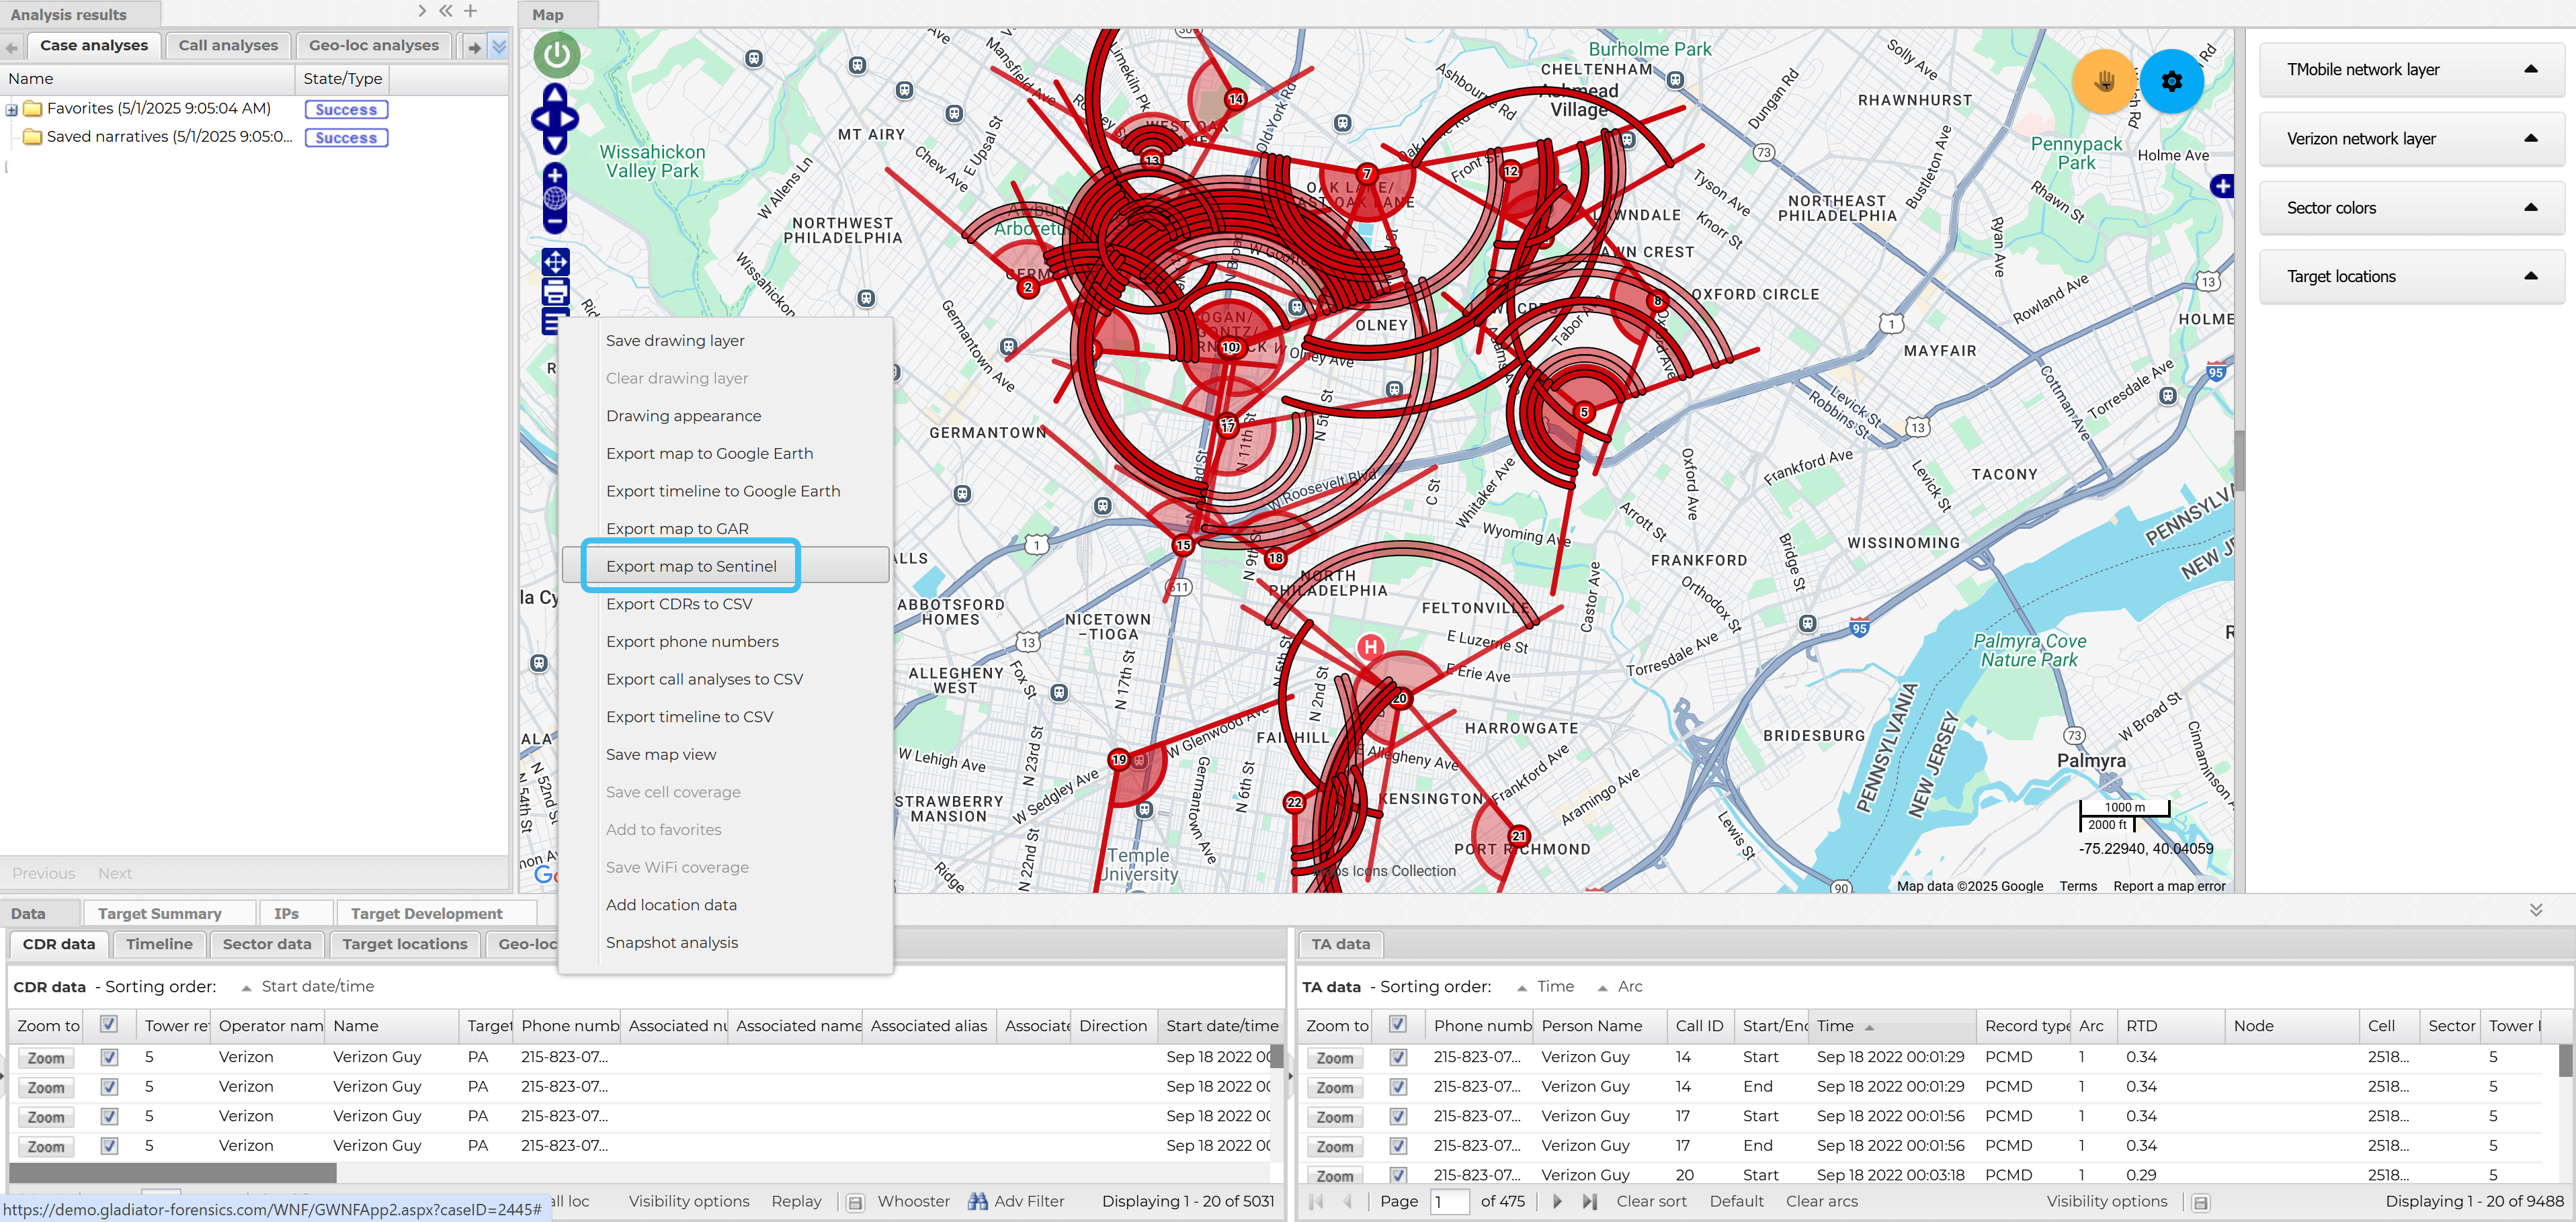
Task: Zoom in the map with plus icon
Action: [x=555, y=176]
